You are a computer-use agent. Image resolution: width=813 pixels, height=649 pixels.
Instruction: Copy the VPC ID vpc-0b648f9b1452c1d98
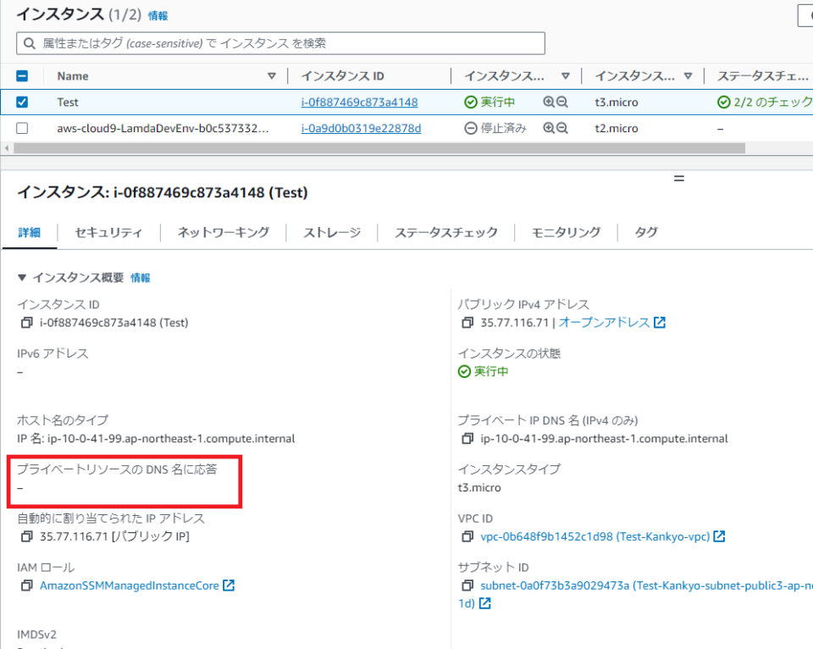[x=468, y=536]
